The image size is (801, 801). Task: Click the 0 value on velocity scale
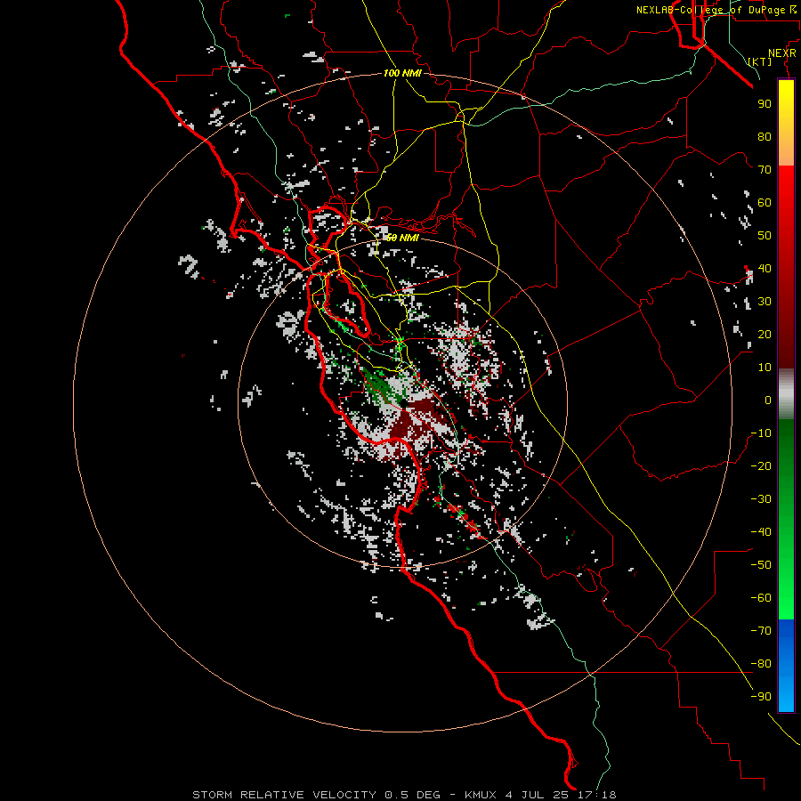pyautogui.click(x=768, y=400)
